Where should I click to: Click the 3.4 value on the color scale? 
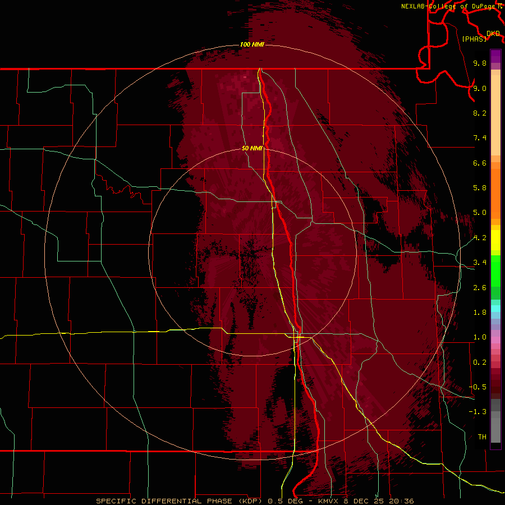pyautogui.click(x=480, y=263)
